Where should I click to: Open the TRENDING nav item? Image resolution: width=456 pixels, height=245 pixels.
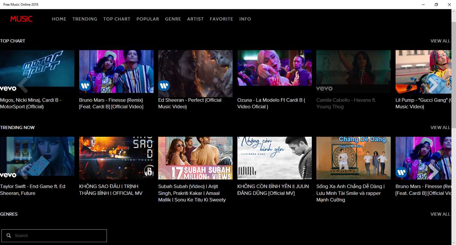(85, 19)
